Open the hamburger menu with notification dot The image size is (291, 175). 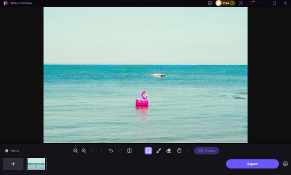click(x=252, y=3)
